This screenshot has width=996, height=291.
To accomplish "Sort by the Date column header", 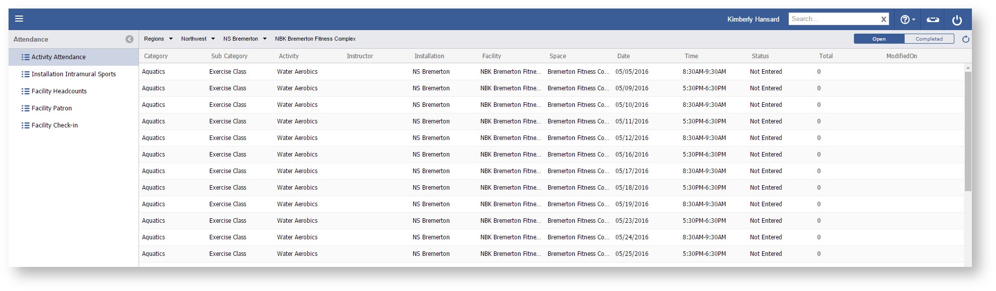I will [624, 56].
